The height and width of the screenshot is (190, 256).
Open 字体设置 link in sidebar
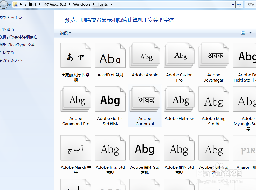[x=7, y=29]
